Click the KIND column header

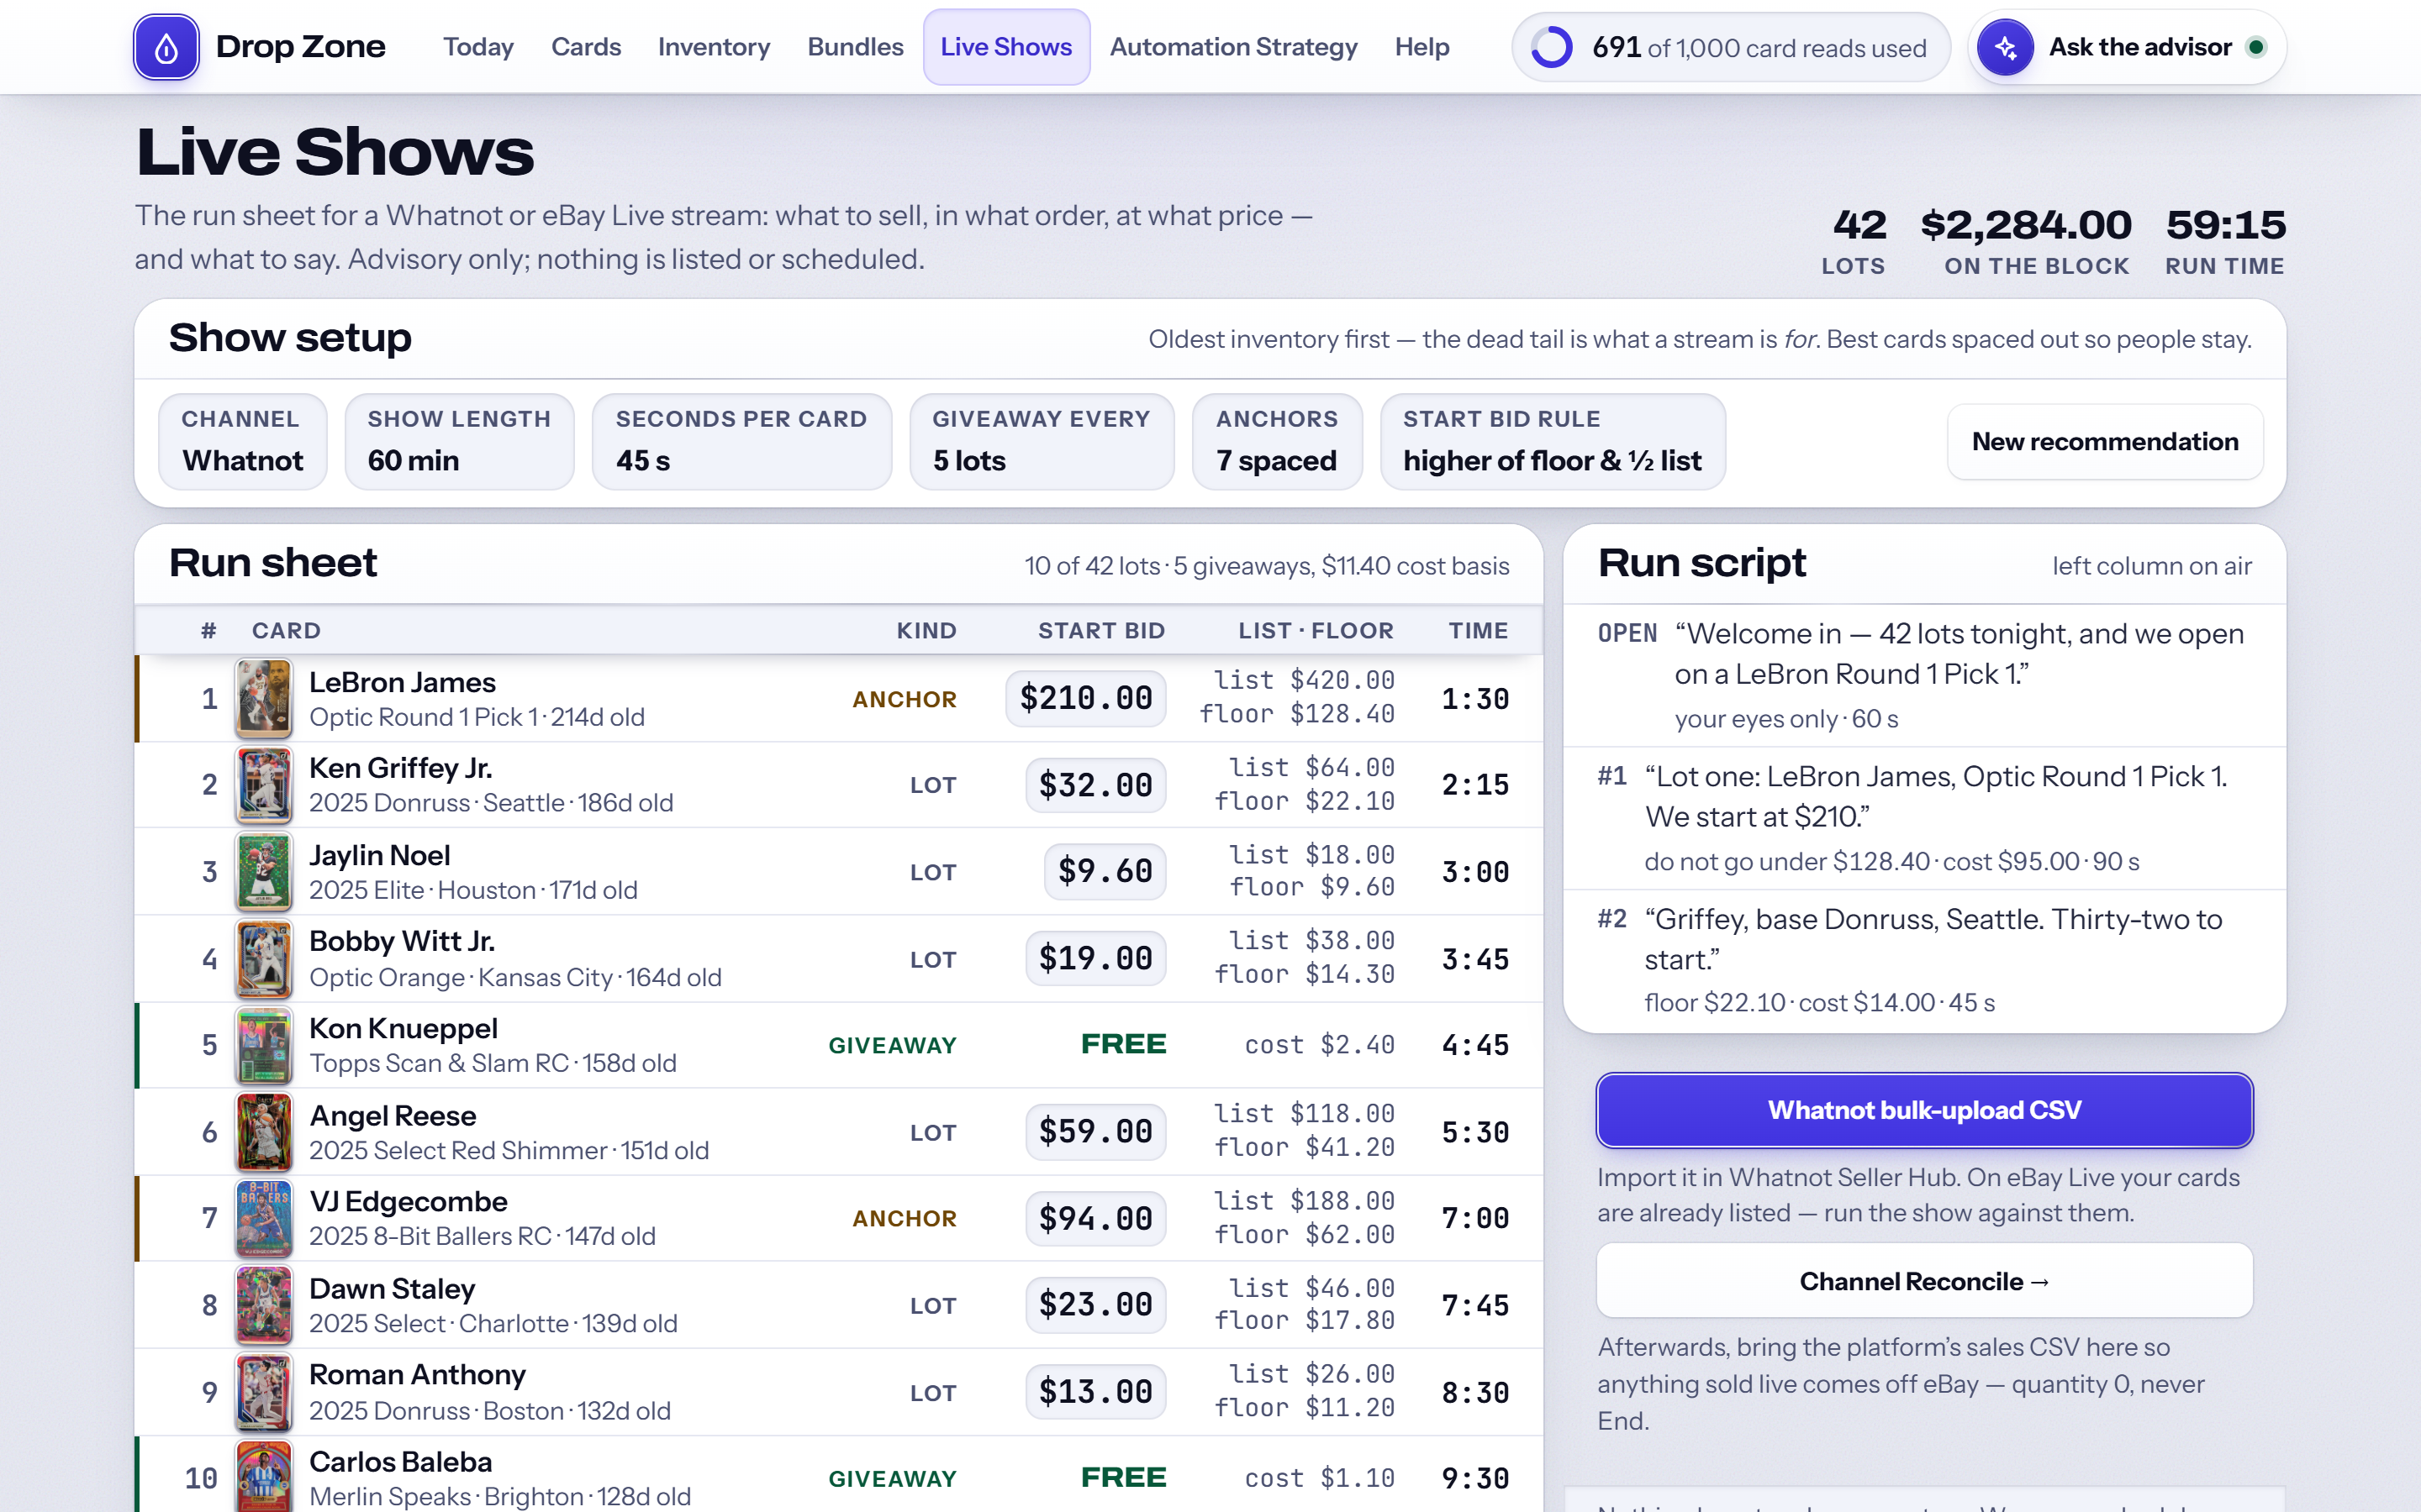[926, 631]
